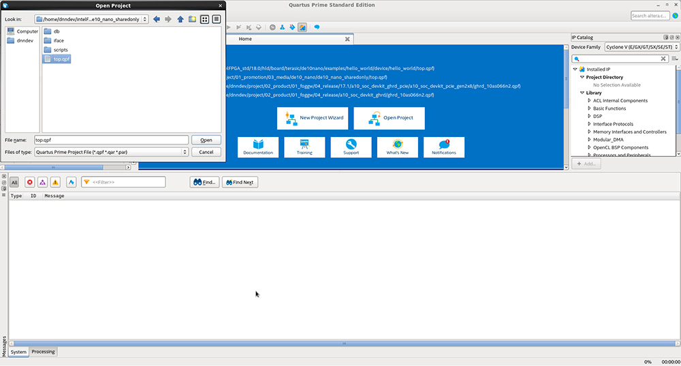Expand Modular_DMA category

pyautogui.click(x=589, y=140)
